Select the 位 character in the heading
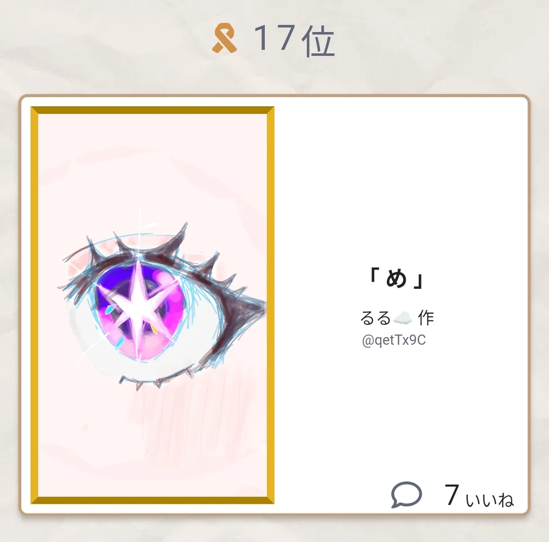Image resolution: width=549 pixels, height=542 pixels. (318, 41)
